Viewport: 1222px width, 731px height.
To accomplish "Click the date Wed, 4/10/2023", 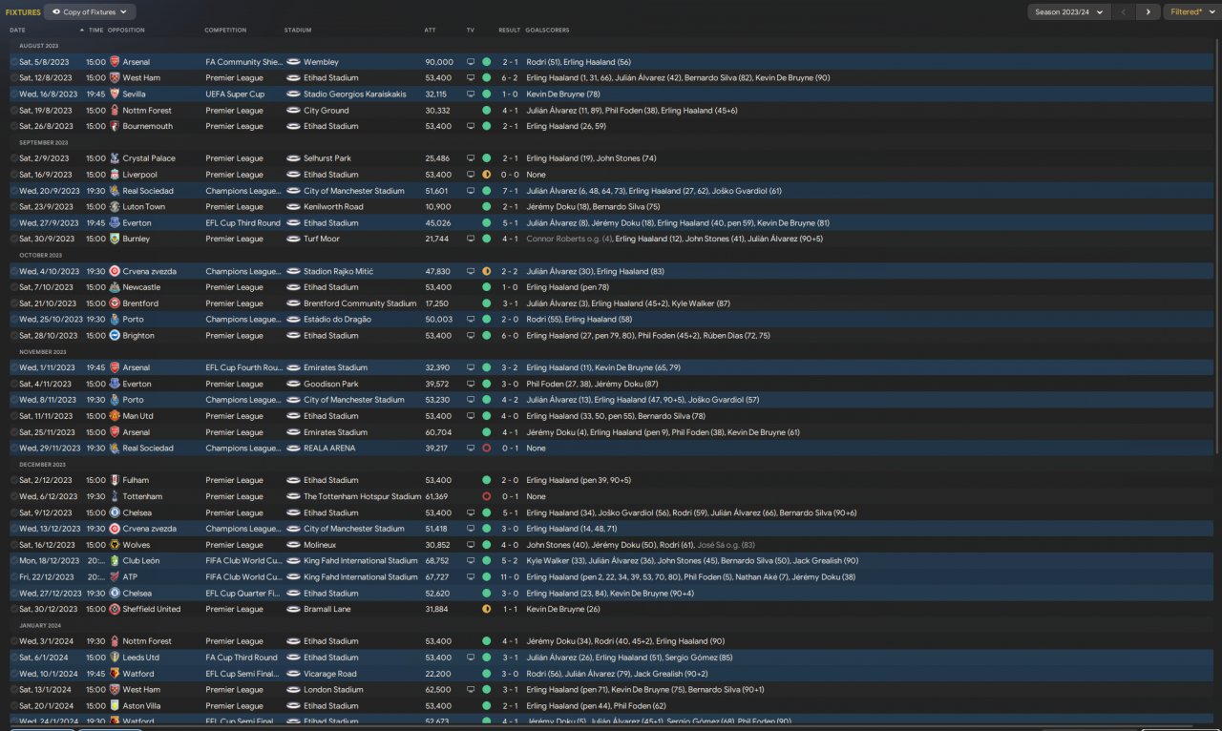I will click(49, 271).
